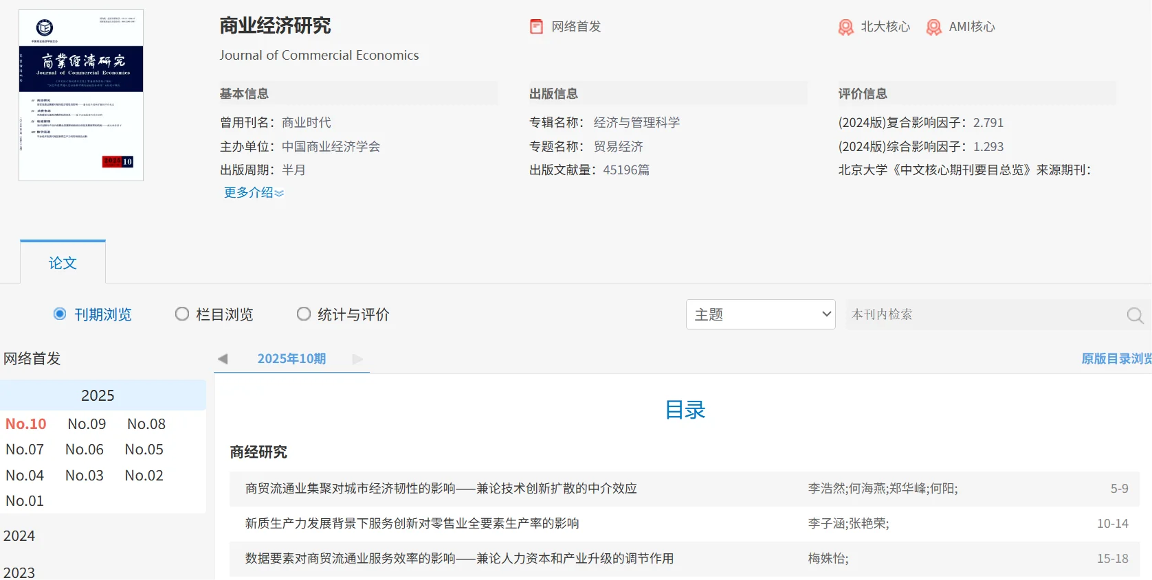Open article 新质生产力发展背景下服务创新
The width and height of the screenshot is (1152, 580).
tap(412, 524)
